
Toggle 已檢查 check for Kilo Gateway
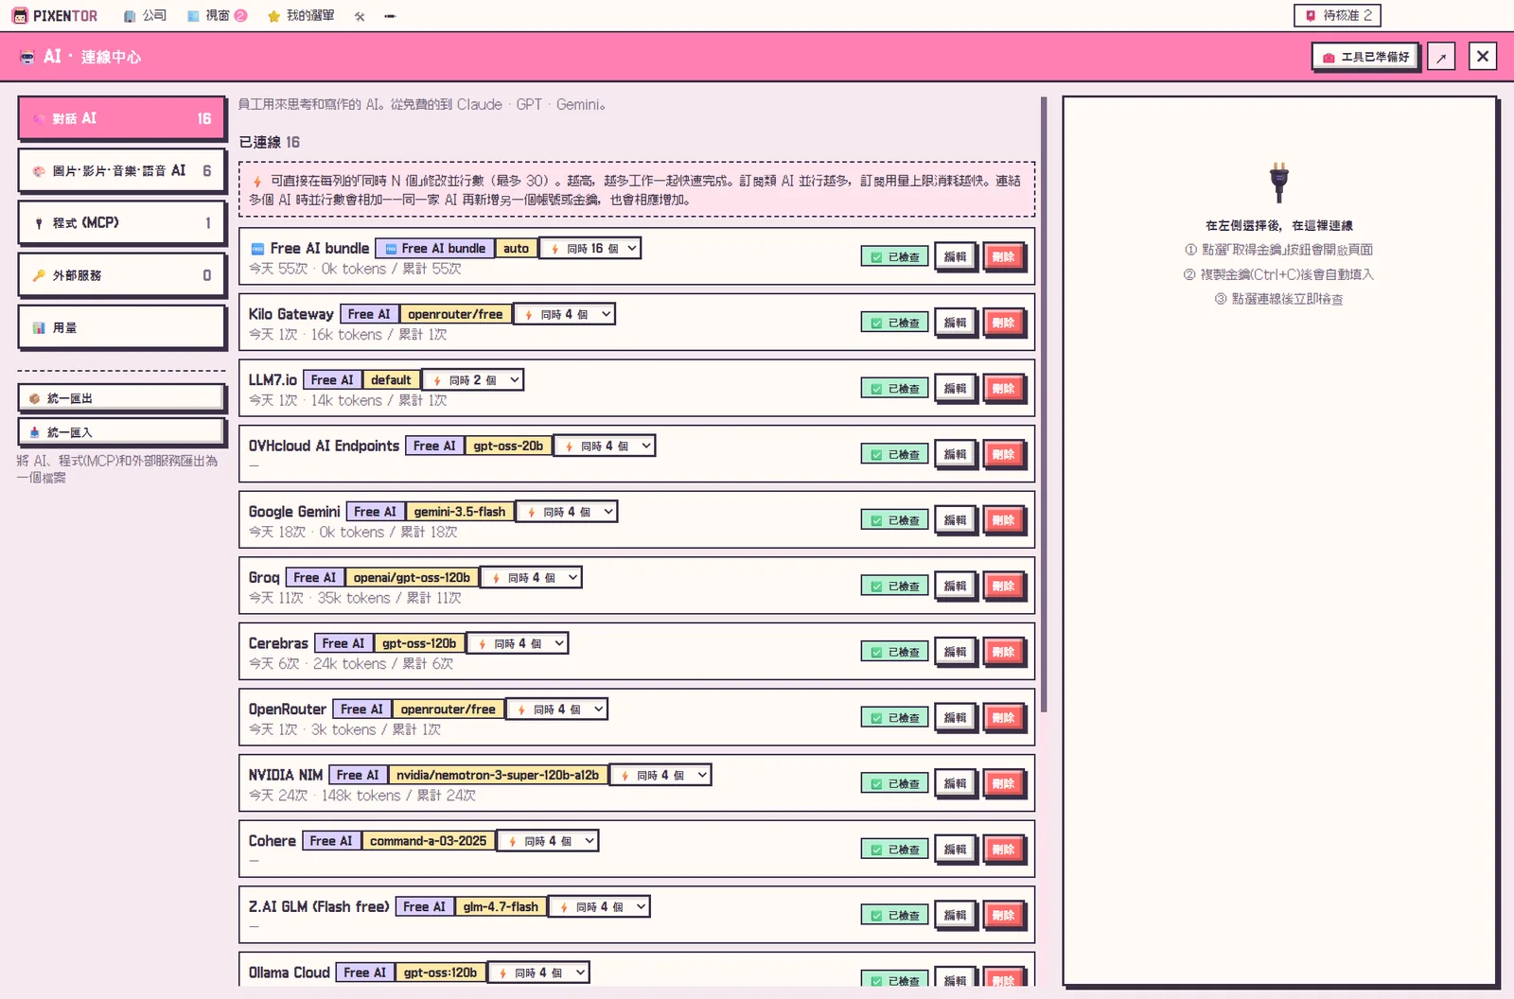(894, 323)
